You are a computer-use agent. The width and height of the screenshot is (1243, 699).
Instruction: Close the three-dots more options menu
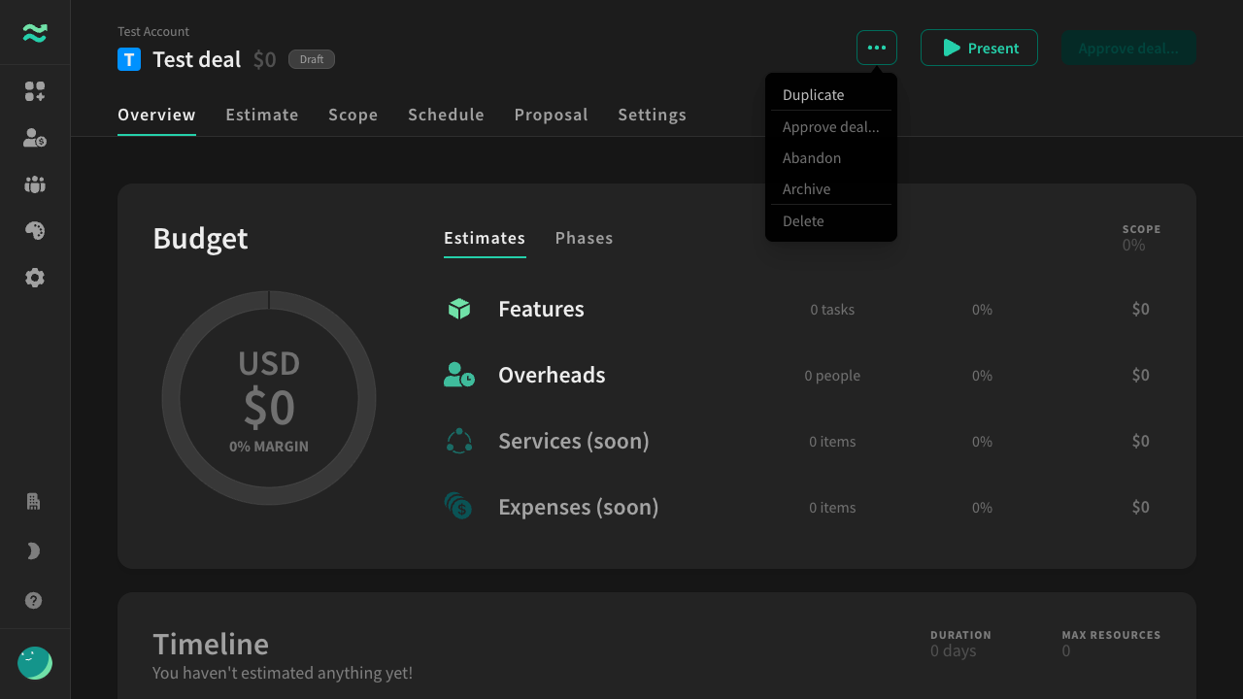tap(877, 48)
